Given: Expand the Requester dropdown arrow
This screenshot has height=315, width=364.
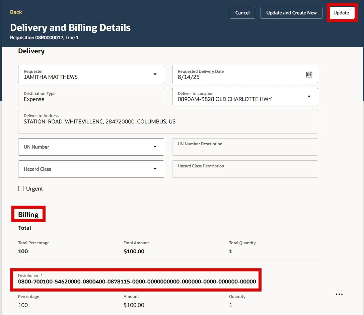Looking at the screenshot, I should pyautogui.click(x=155, y=74).
